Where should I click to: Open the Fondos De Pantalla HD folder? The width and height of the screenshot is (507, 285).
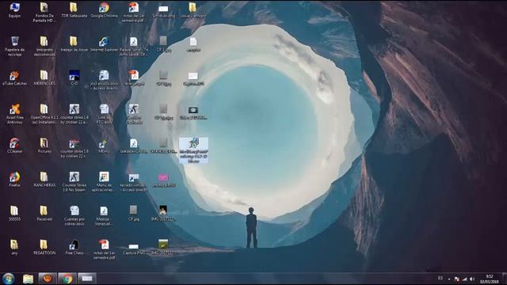coord(44,13)
